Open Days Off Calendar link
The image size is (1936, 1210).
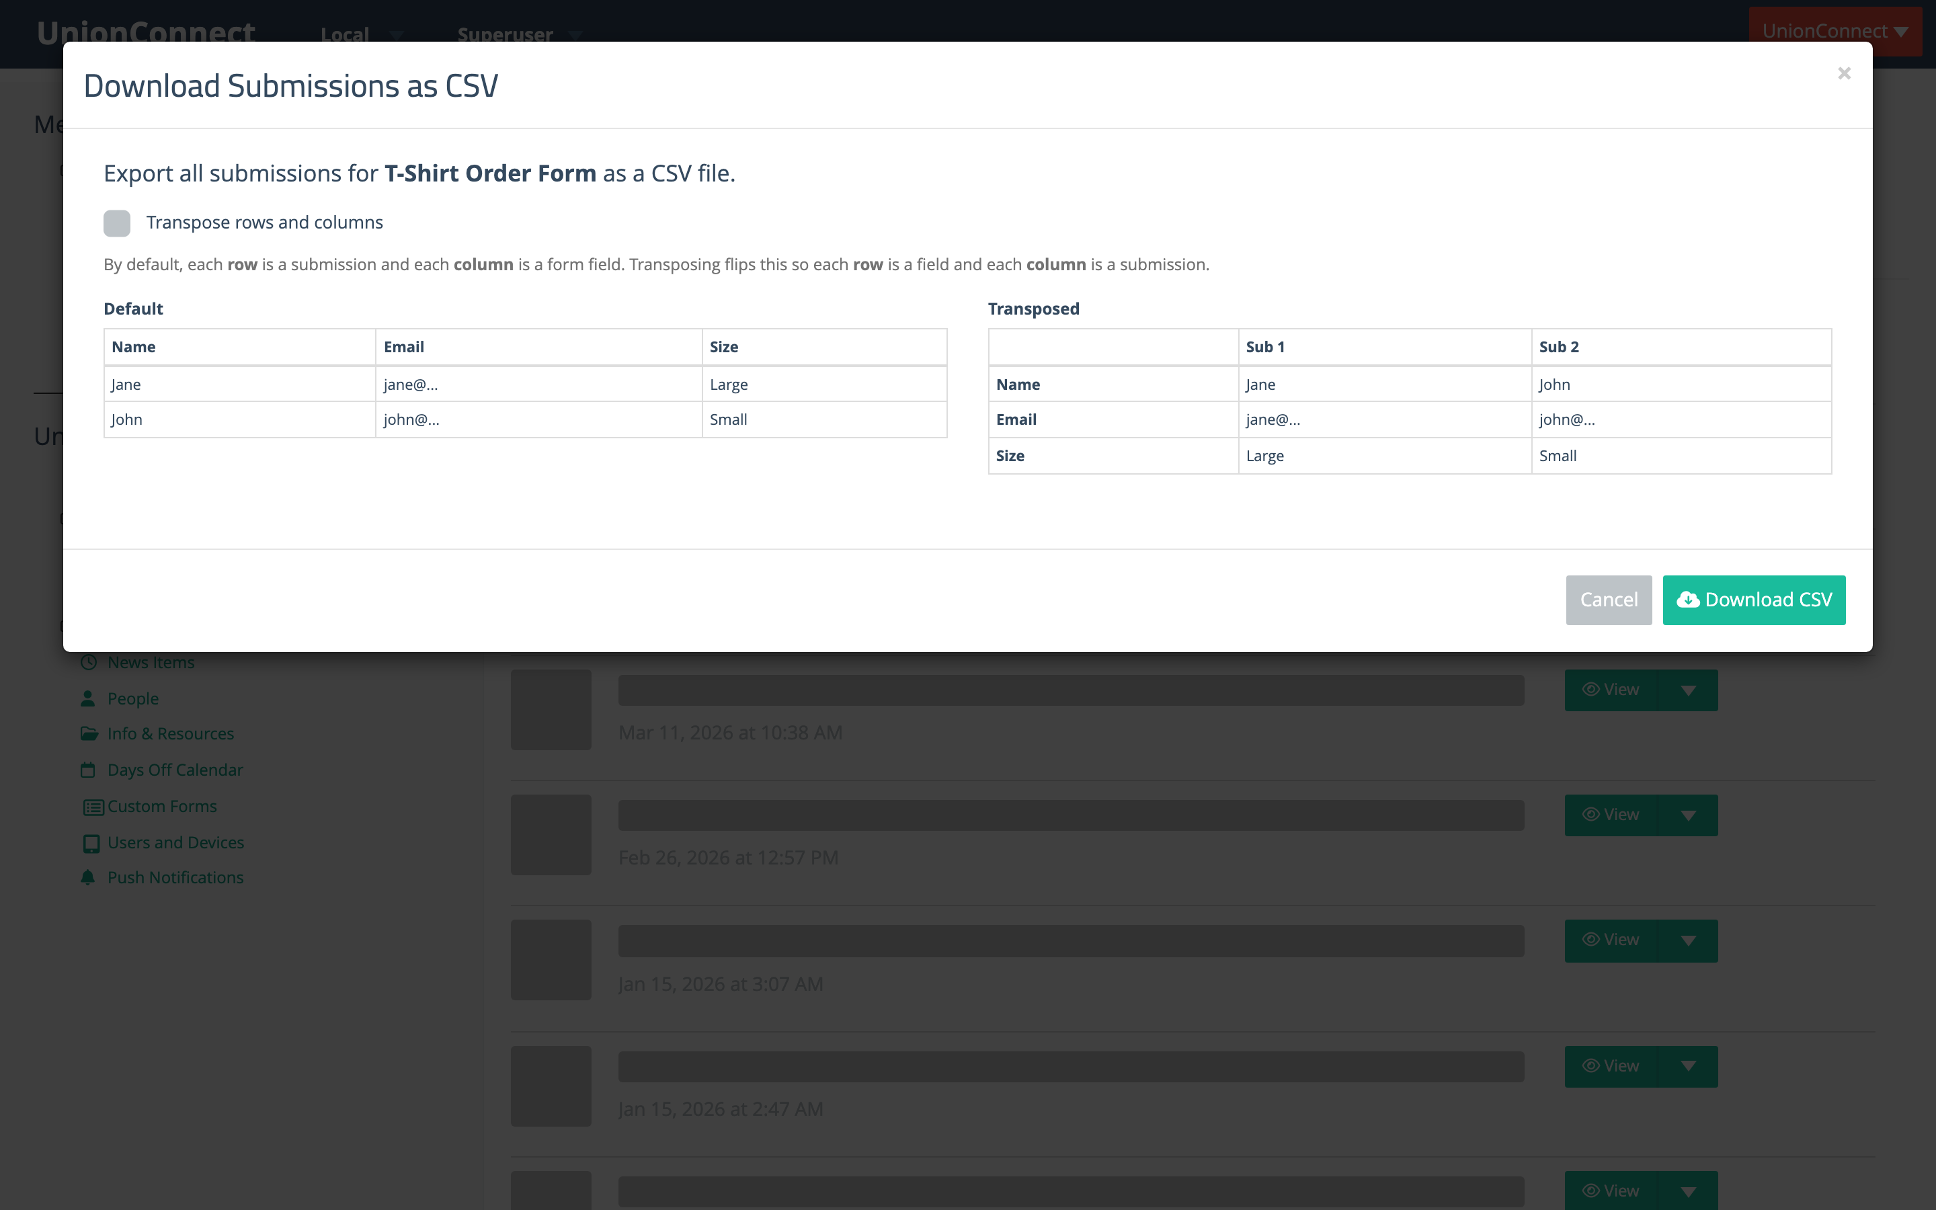[175, 770]
